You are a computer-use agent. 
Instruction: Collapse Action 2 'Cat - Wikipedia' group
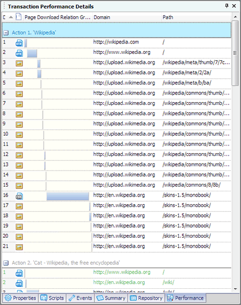pyautogui.click(x=6, y=263)
